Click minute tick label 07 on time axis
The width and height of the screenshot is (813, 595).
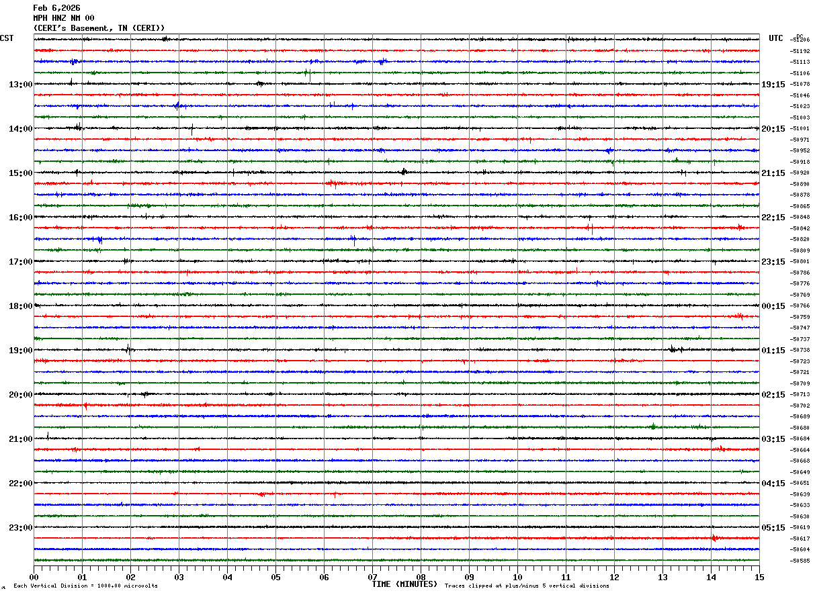[x=372, y=577]
